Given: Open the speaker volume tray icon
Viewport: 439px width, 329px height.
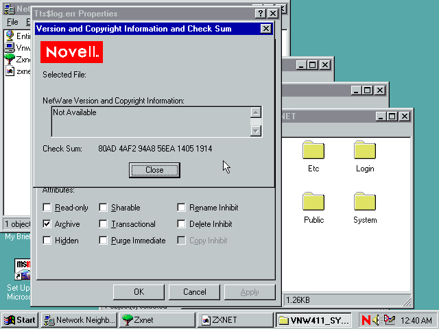Looking at the screenshot, I should (377, 320).
